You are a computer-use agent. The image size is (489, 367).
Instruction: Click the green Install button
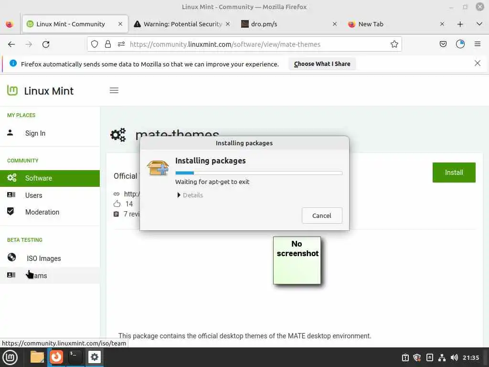(x=454, y=172)
